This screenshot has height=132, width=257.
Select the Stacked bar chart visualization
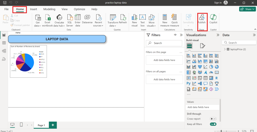(x=189, y=56)
